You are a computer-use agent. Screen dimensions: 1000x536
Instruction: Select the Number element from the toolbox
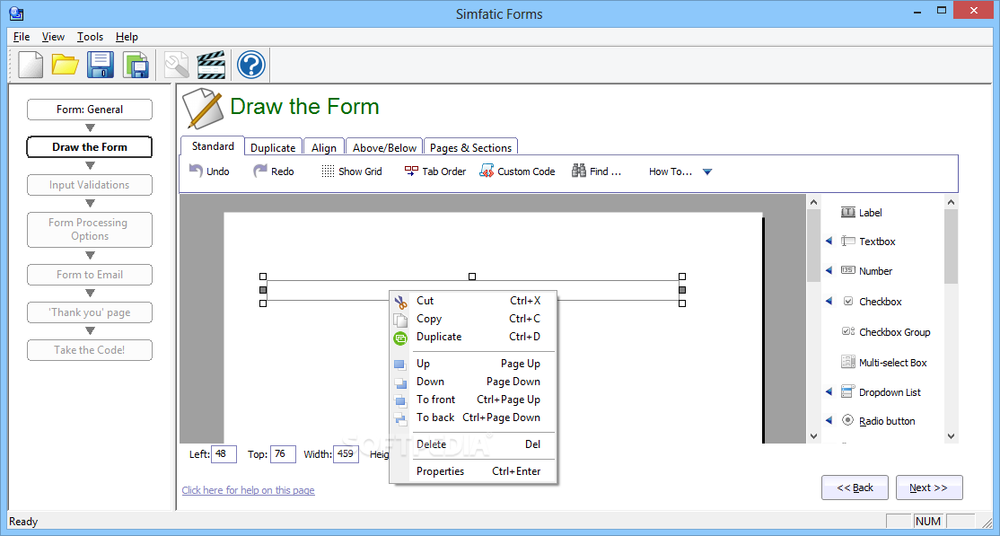point(867,270)
